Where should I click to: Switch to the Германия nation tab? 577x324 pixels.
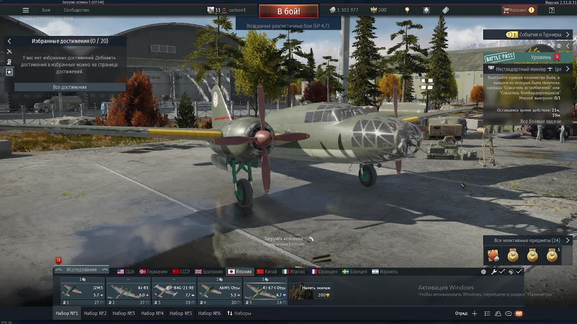coord(153,272)
